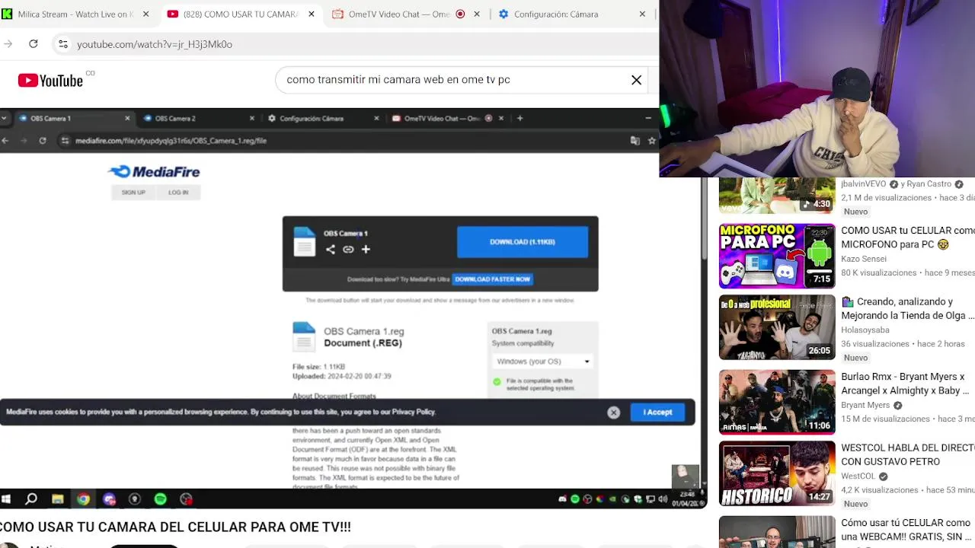The width and height of the screenshot is (975, 548).
Task: Clear the YouTube search box with X
Action: click(636, 80)
